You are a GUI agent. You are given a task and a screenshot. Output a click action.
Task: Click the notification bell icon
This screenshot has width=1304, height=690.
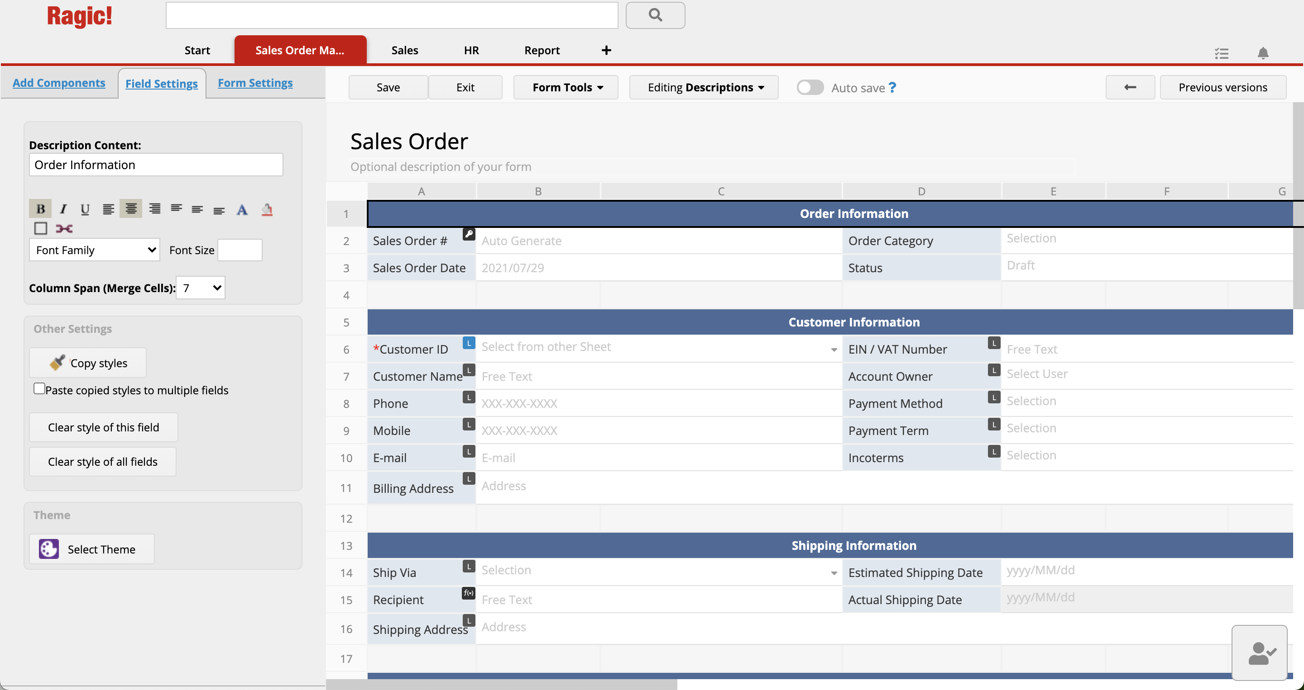1264,53
